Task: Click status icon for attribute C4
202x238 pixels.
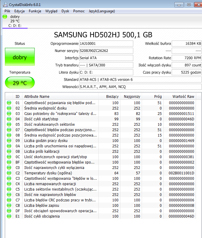Action: (x=9, y=184)
